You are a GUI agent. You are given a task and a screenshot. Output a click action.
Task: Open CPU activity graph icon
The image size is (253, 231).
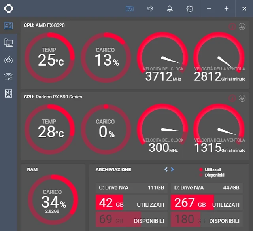pos(242,27)
